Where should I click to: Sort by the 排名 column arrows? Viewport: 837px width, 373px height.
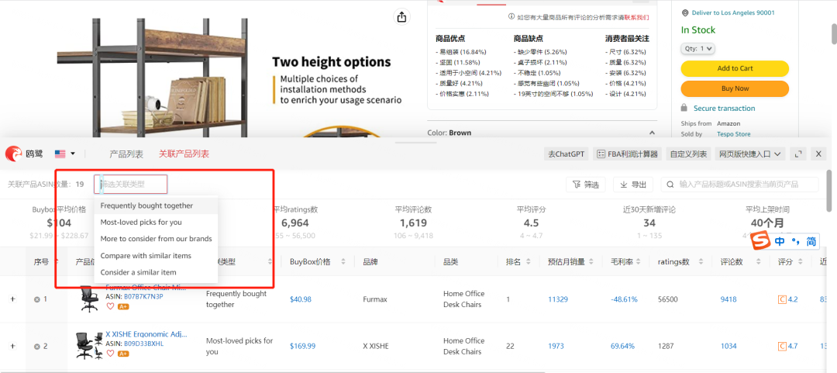pyautogui.click(x=529, y=262)
